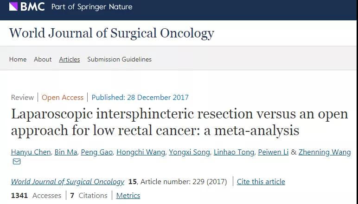Open the About menu item
The image size is (358, 204).
[43, 59]
